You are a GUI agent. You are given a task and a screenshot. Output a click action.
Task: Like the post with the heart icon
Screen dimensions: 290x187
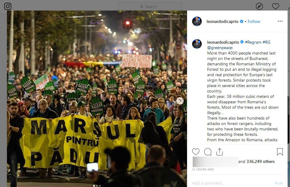(196, 152)
